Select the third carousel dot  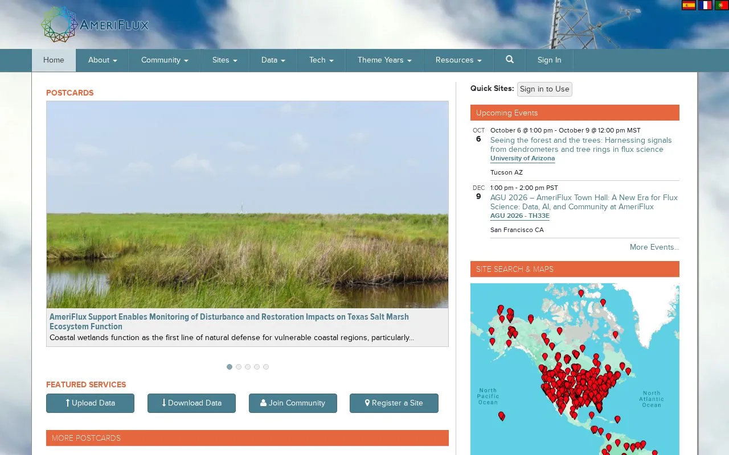tap(248, 367)
